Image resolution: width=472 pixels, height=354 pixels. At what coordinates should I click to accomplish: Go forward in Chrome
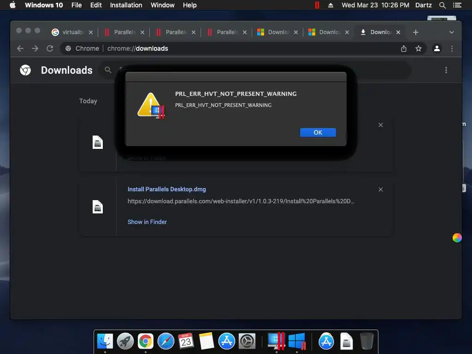click(35, 48)
